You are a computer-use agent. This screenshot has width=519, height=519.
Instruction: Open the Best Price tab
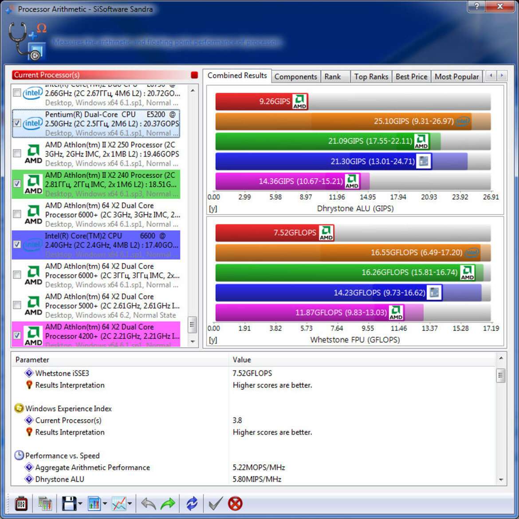point(411,77)
